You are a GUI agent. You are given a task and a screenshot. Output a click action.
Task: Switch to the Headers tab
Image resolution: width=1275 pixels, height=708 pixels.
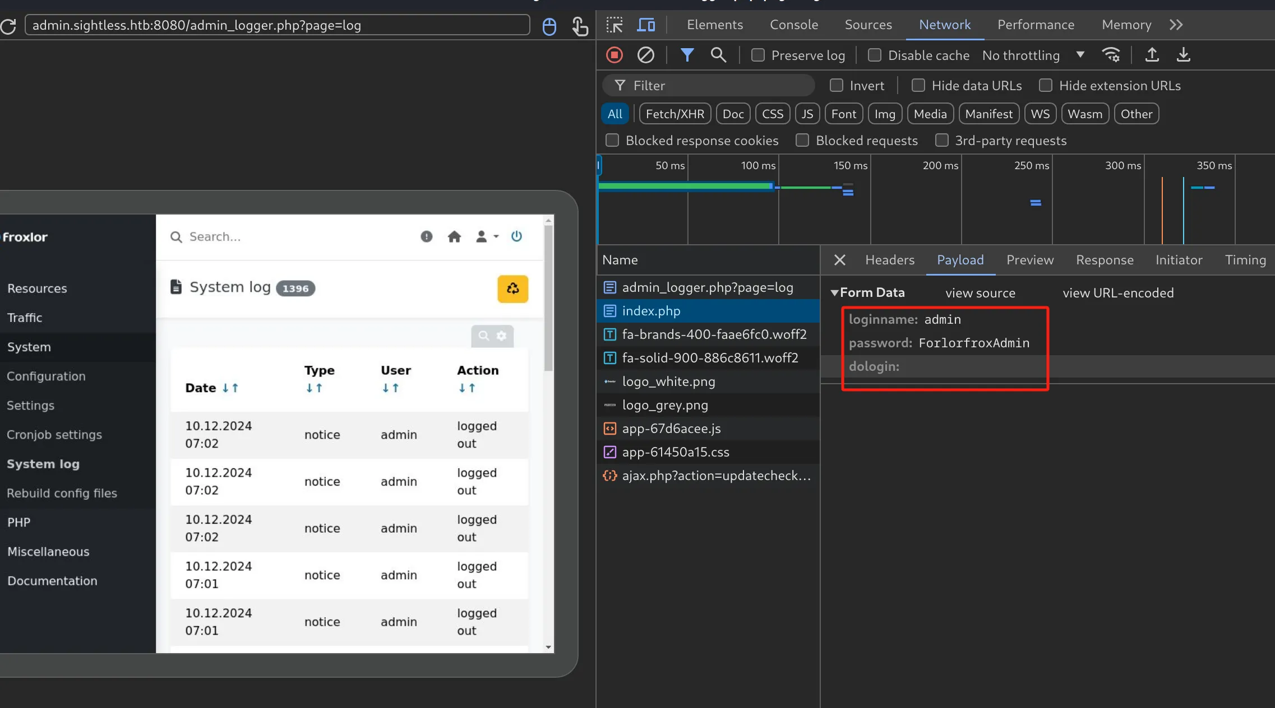click(889, 260)
